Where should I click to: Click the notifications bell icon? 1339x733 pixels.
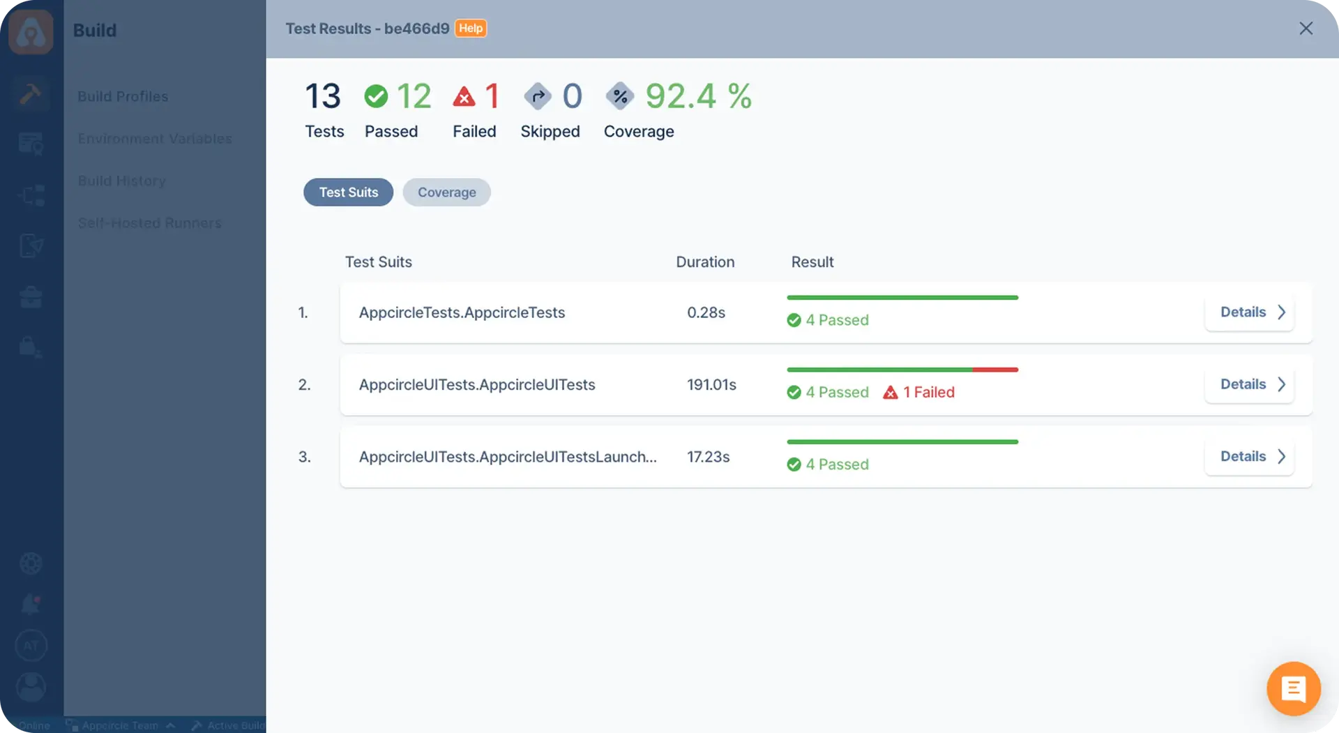click(31, 604)
